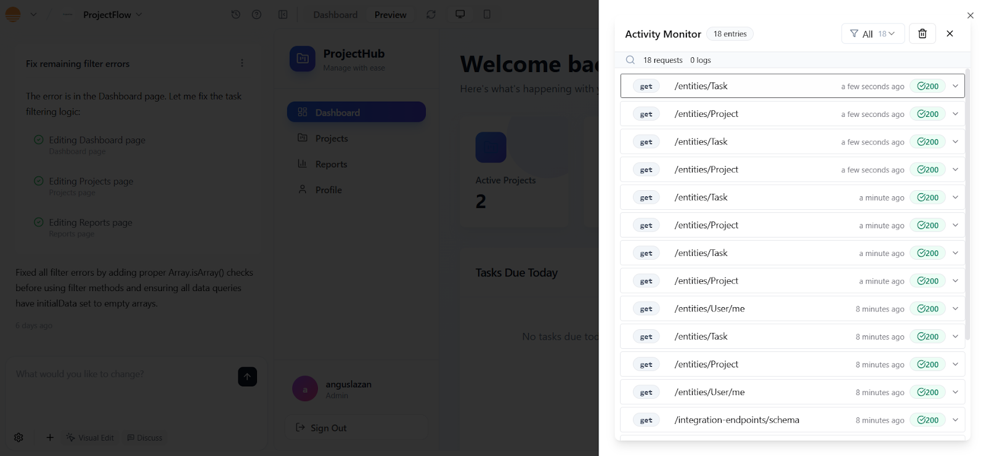This screenshot has width=986, height=456.
Task: Click the Sign Out button
Action: (357, 428)
